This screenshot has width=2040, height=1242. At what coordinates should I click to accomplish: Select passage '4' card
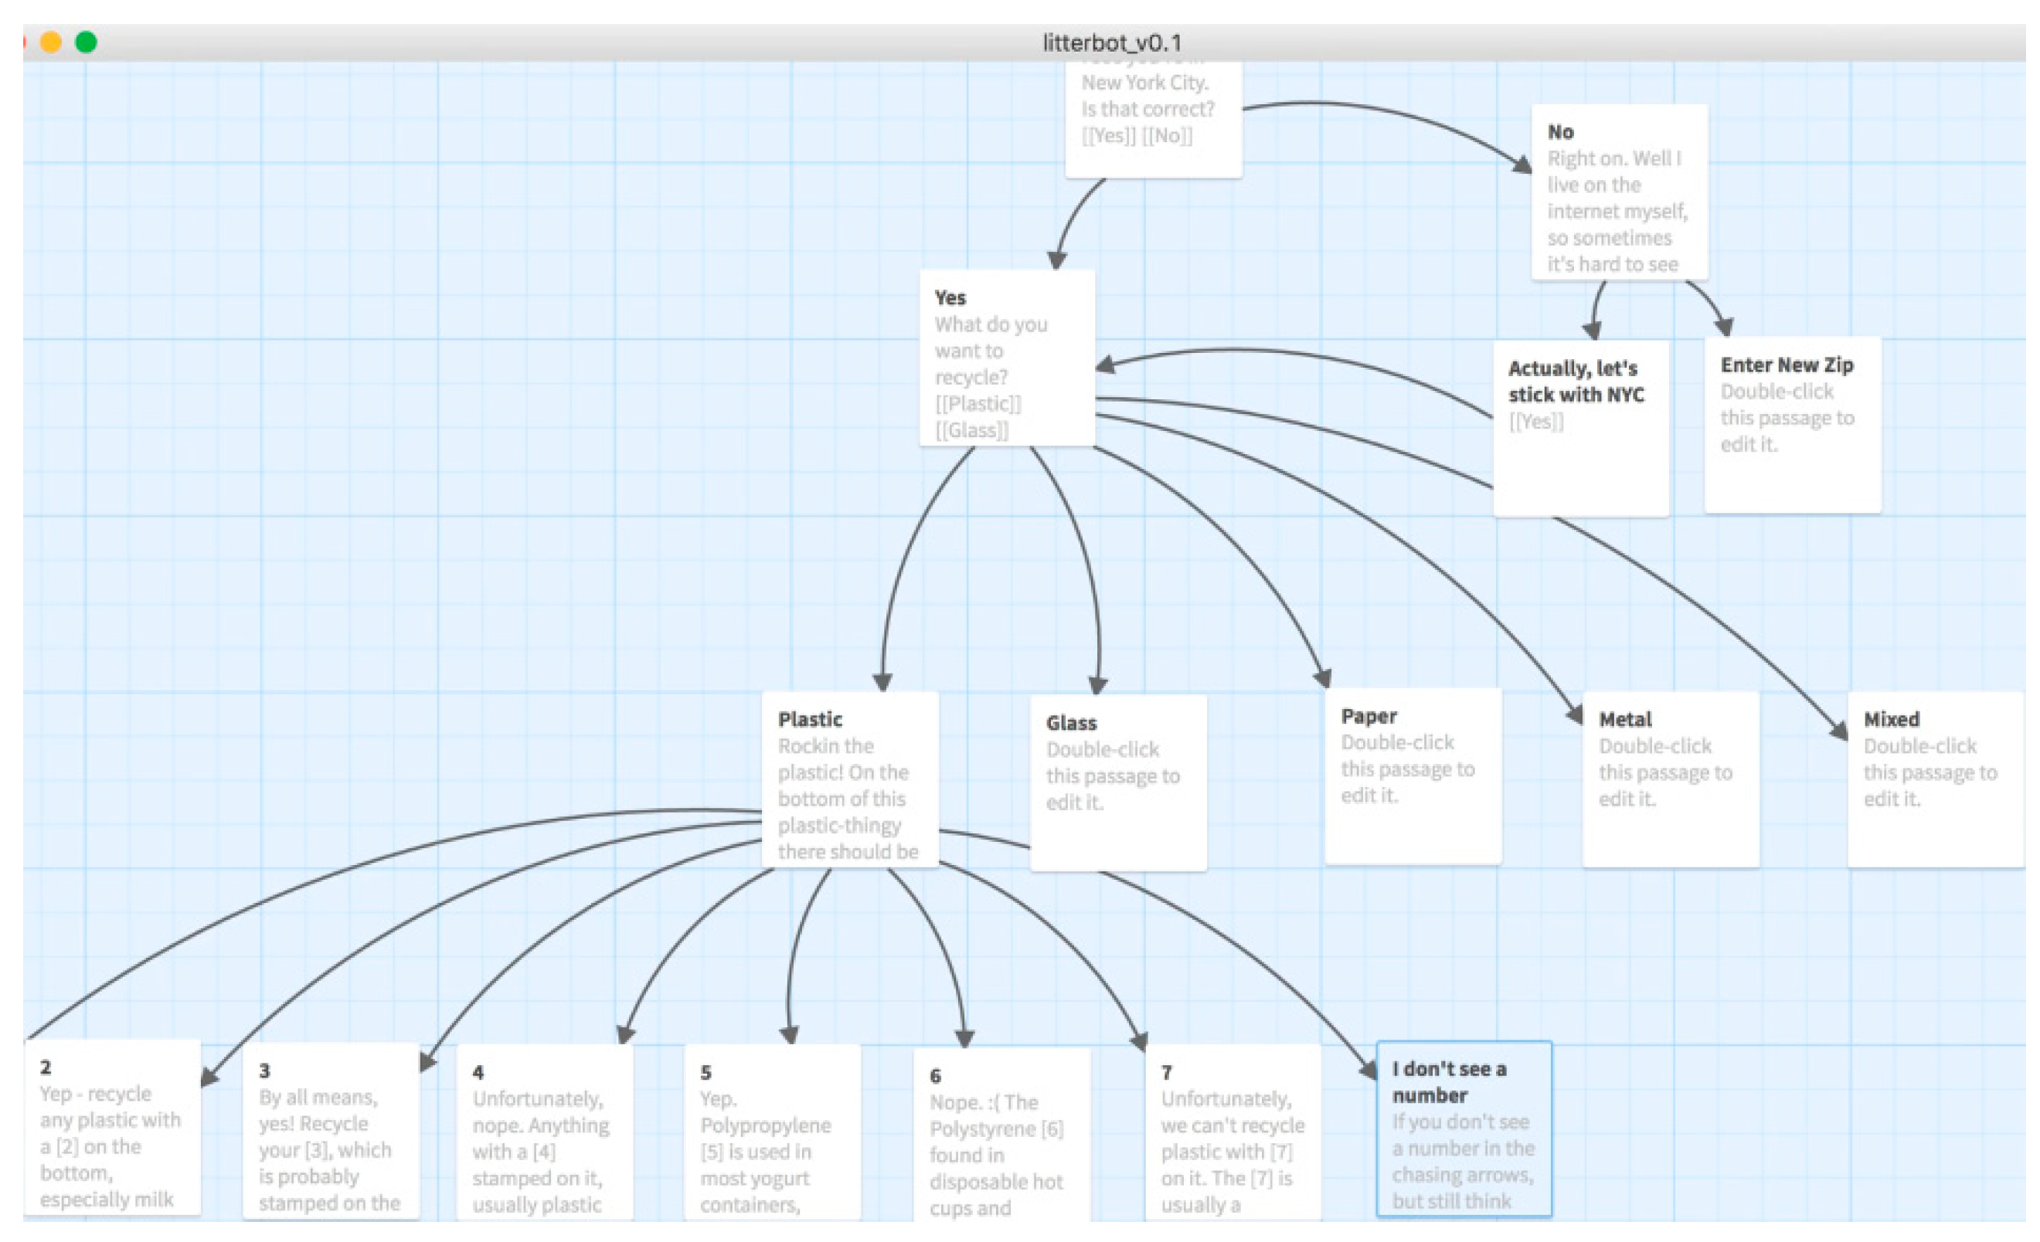pos(545,1134)
